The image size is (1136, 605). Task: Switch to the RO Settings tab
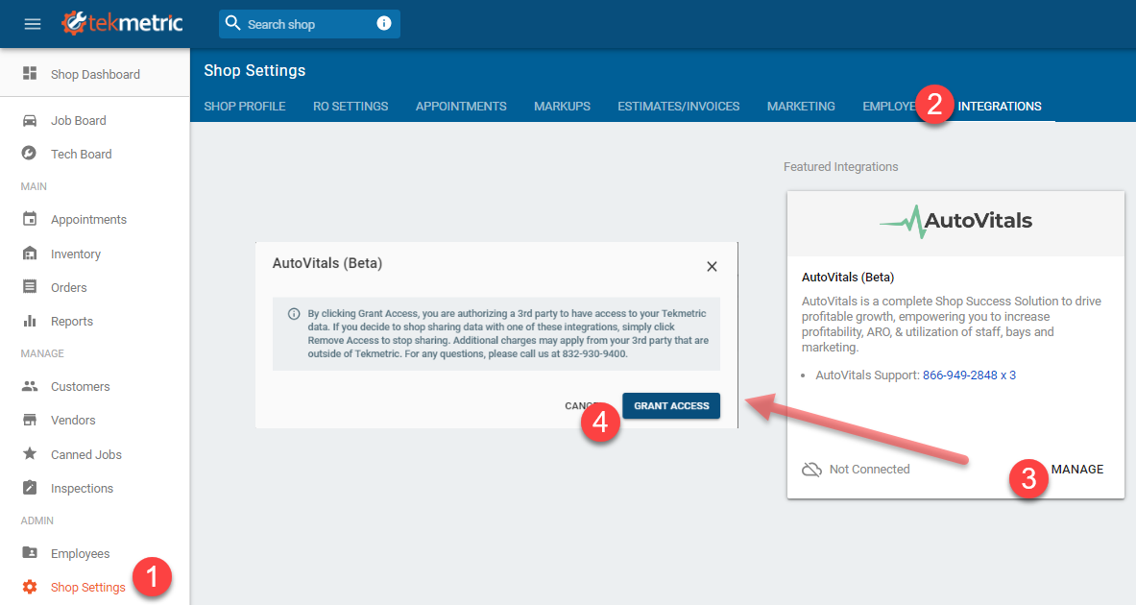[350, 106]
